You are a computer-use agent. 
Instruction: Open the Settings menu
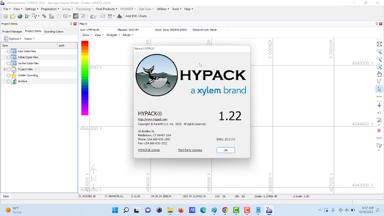pos(32,9)
